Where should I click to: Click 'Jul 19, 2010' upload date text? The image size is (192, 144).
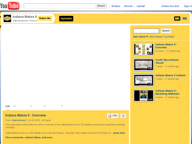pyautogui.click(x=34, y=120)
